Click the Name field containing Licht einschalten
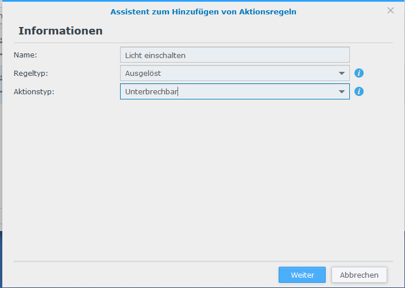Image resolution: width=405 pixels, height=288 pixels. [235, 55]
